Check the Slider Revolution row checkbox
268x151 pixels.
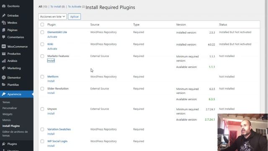click(42, 89)
